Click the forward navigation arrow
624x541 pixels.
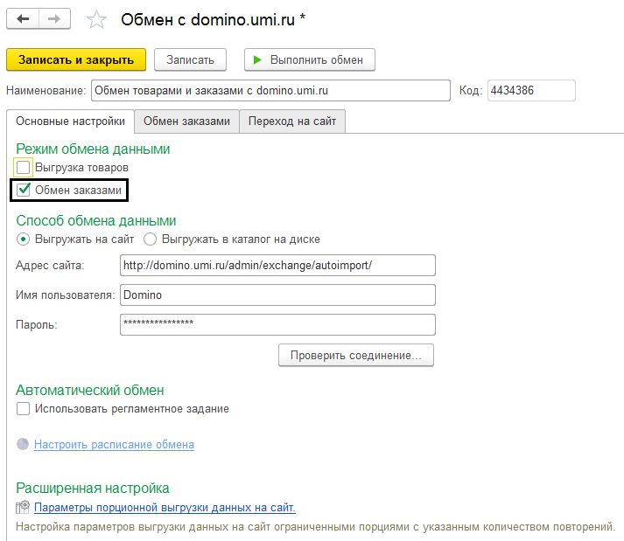point(54,18)
